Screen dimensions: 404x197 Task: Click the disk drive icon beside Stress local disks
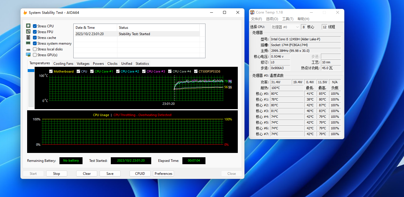pyautogui.click(x=28, y=49)
